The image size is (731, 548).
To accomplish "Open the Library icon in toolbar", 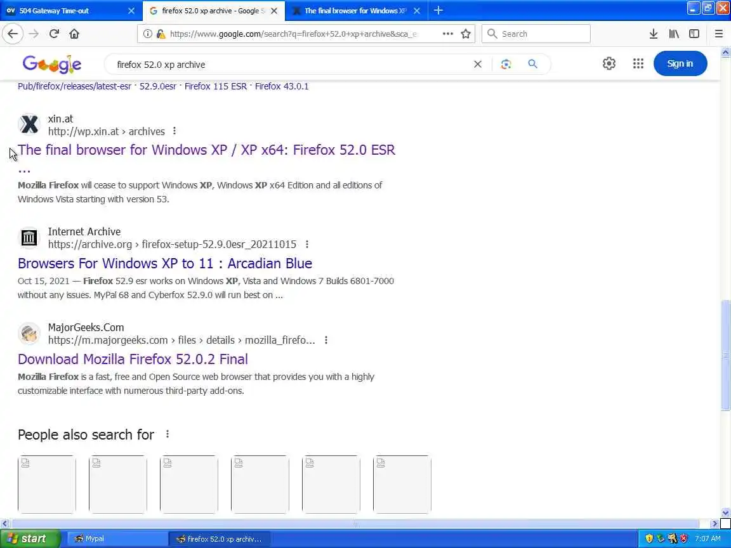I will [674, 34].
